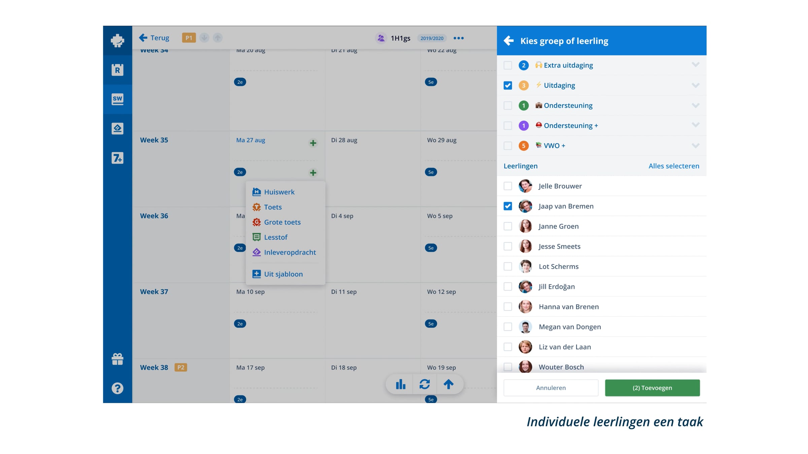Image resolution: width=808 pixels, height=454 pixels.
Task: Click the refresh sync icon
Action: (425, 384)
